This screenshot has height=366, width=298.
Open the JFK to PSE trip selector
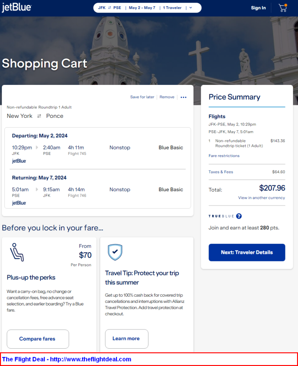coord(109,8)
